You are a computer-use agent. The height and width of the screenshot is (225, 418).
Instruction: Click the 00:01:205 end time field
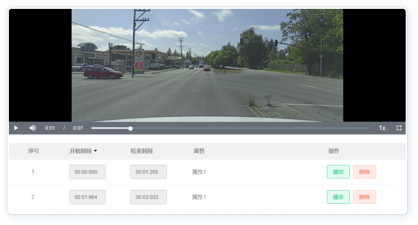[x=148, y=172]
